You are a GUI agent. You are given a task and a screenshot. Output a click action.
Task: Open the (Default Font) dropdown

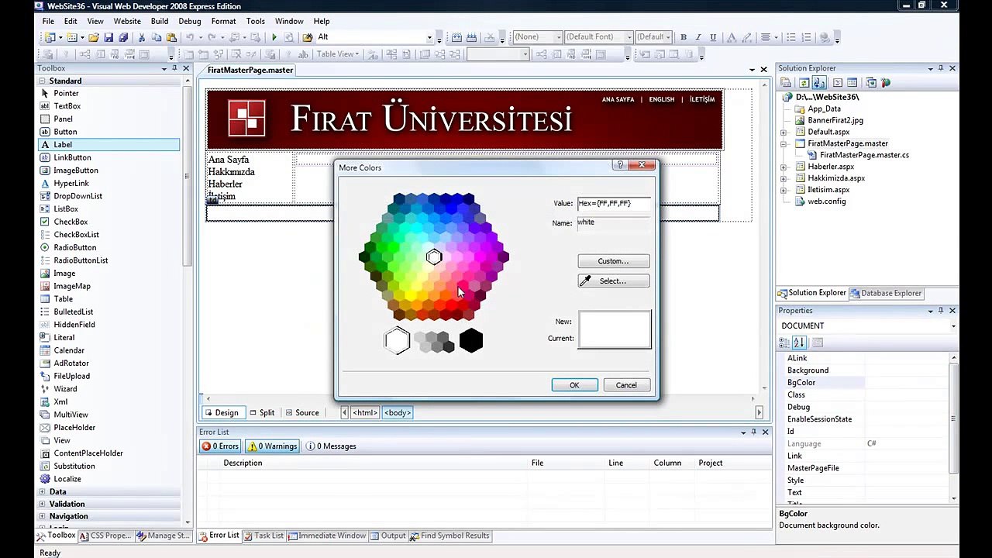(x=629, y=37)
